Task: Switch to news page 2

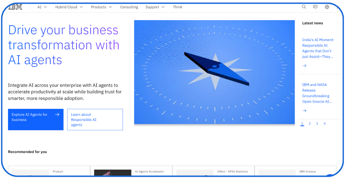Action: tap(310, 124)
